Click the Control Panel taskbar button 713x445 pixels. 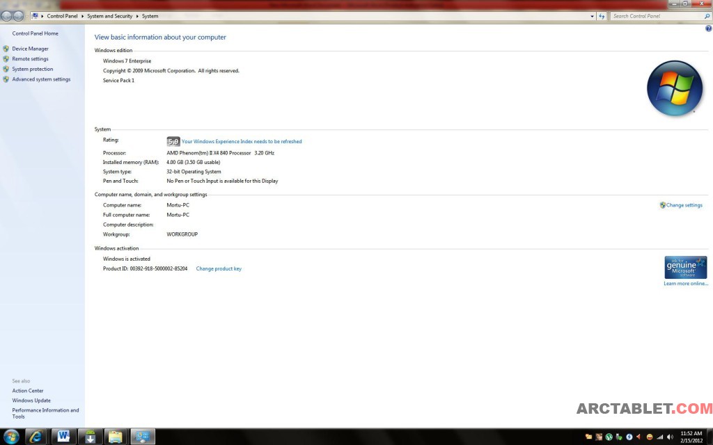click(143, 437)
